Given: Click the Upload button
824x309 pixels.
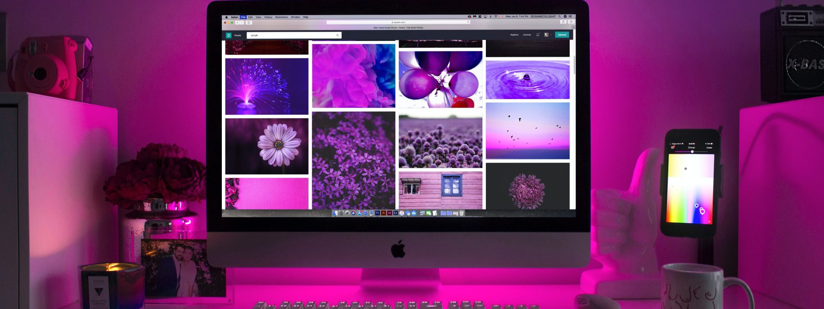Looking at the screenshot, I should (x=562, y=35).
